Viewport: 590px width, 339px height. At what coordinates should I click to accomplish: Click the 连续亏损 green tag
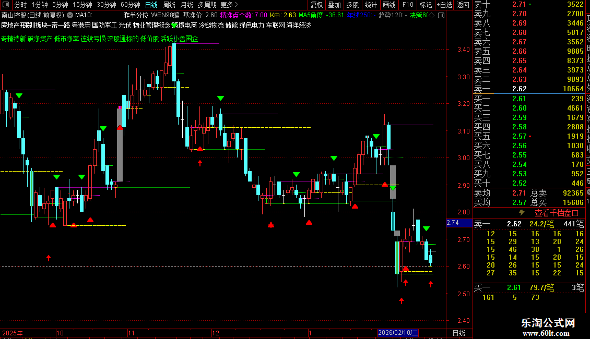point(93,39)
